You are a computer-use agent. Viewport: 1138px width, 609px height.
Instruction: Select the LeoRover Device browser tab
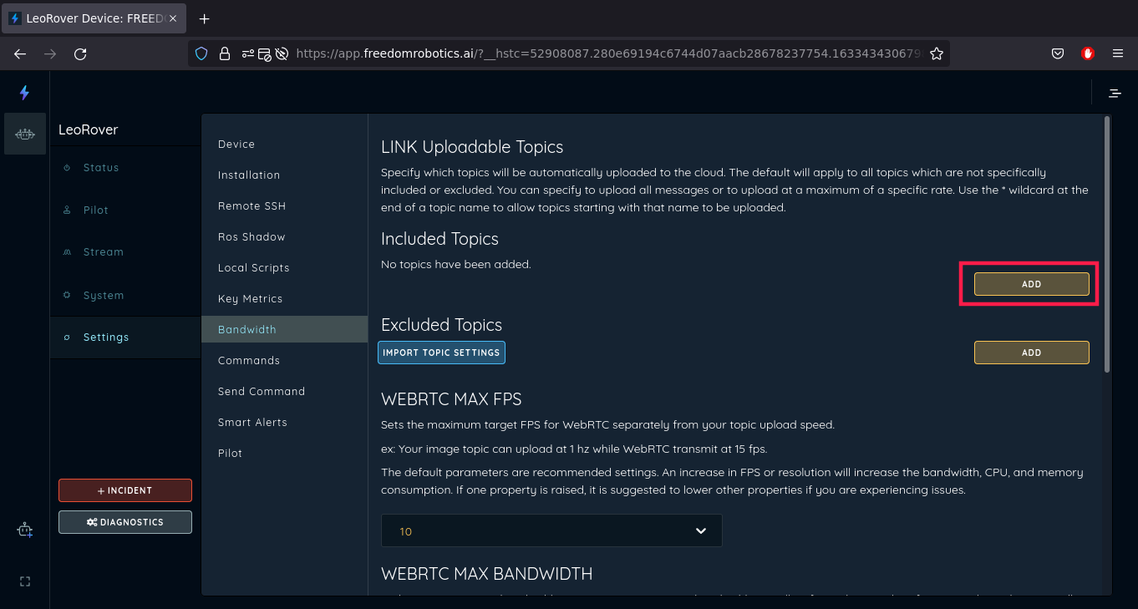pyautogui.click(x=94, y=18)
